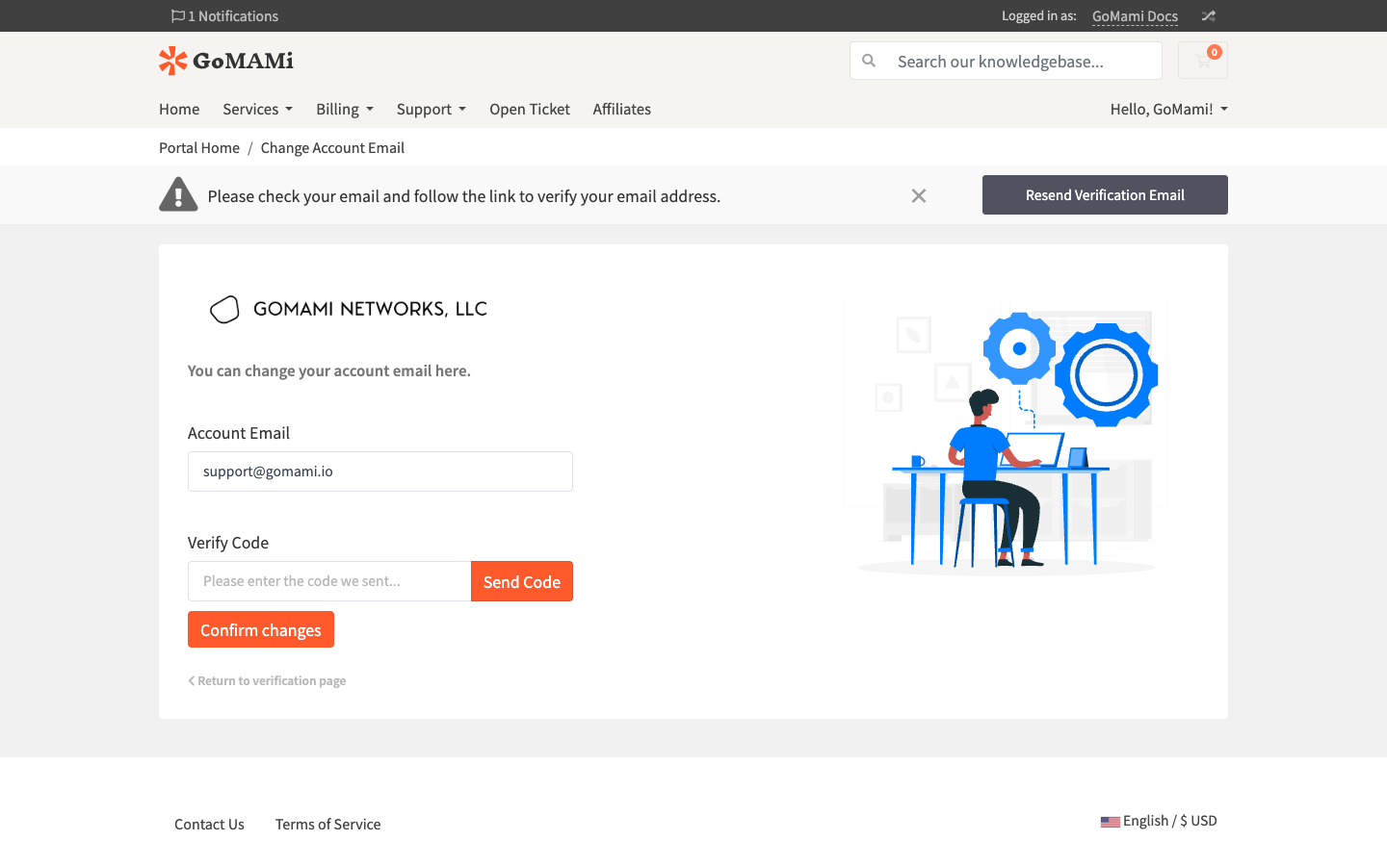Screen dimensions: 1387x866
Task: Click the GoMAMi logo
Action: coord(226,61)
